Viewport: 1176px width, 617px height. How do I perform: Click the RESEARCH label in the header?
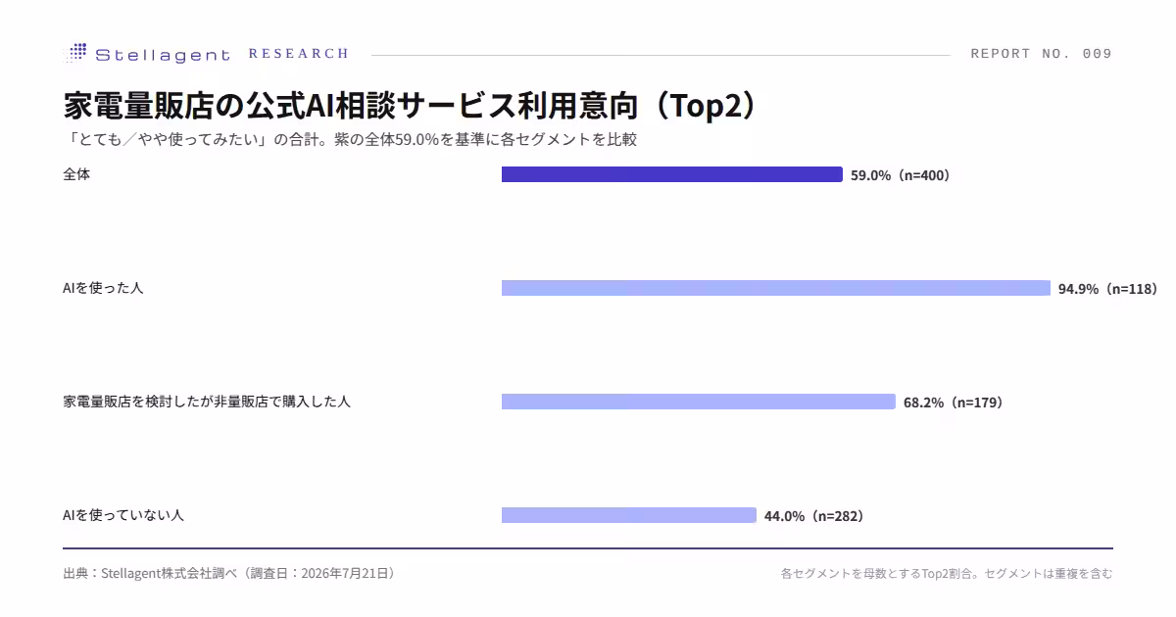tap(299, 54)
